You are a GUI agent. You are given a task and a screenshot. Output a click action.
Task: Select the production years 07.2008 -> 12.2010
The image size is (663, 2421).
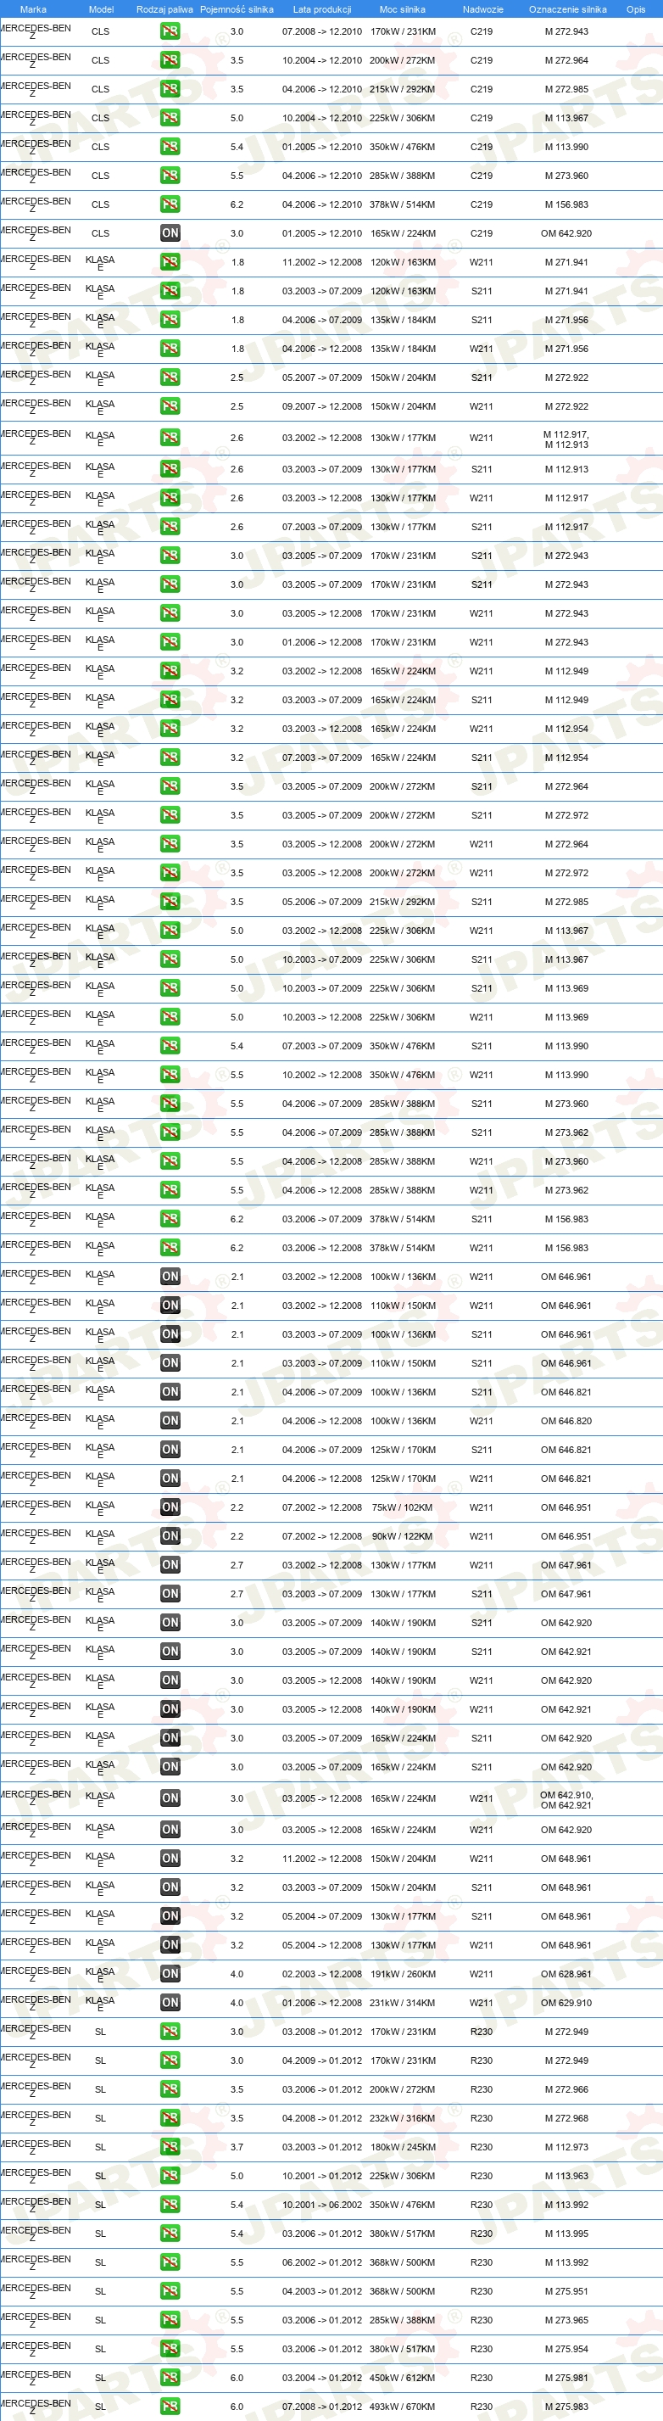322,32
